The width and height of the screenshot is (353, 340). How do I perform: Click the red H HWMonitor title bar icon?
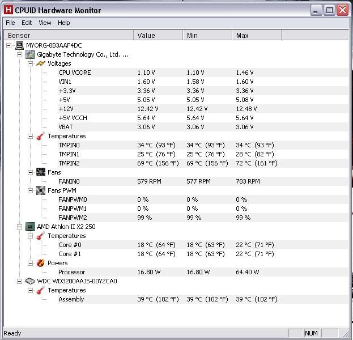click(x=8, y=10)
